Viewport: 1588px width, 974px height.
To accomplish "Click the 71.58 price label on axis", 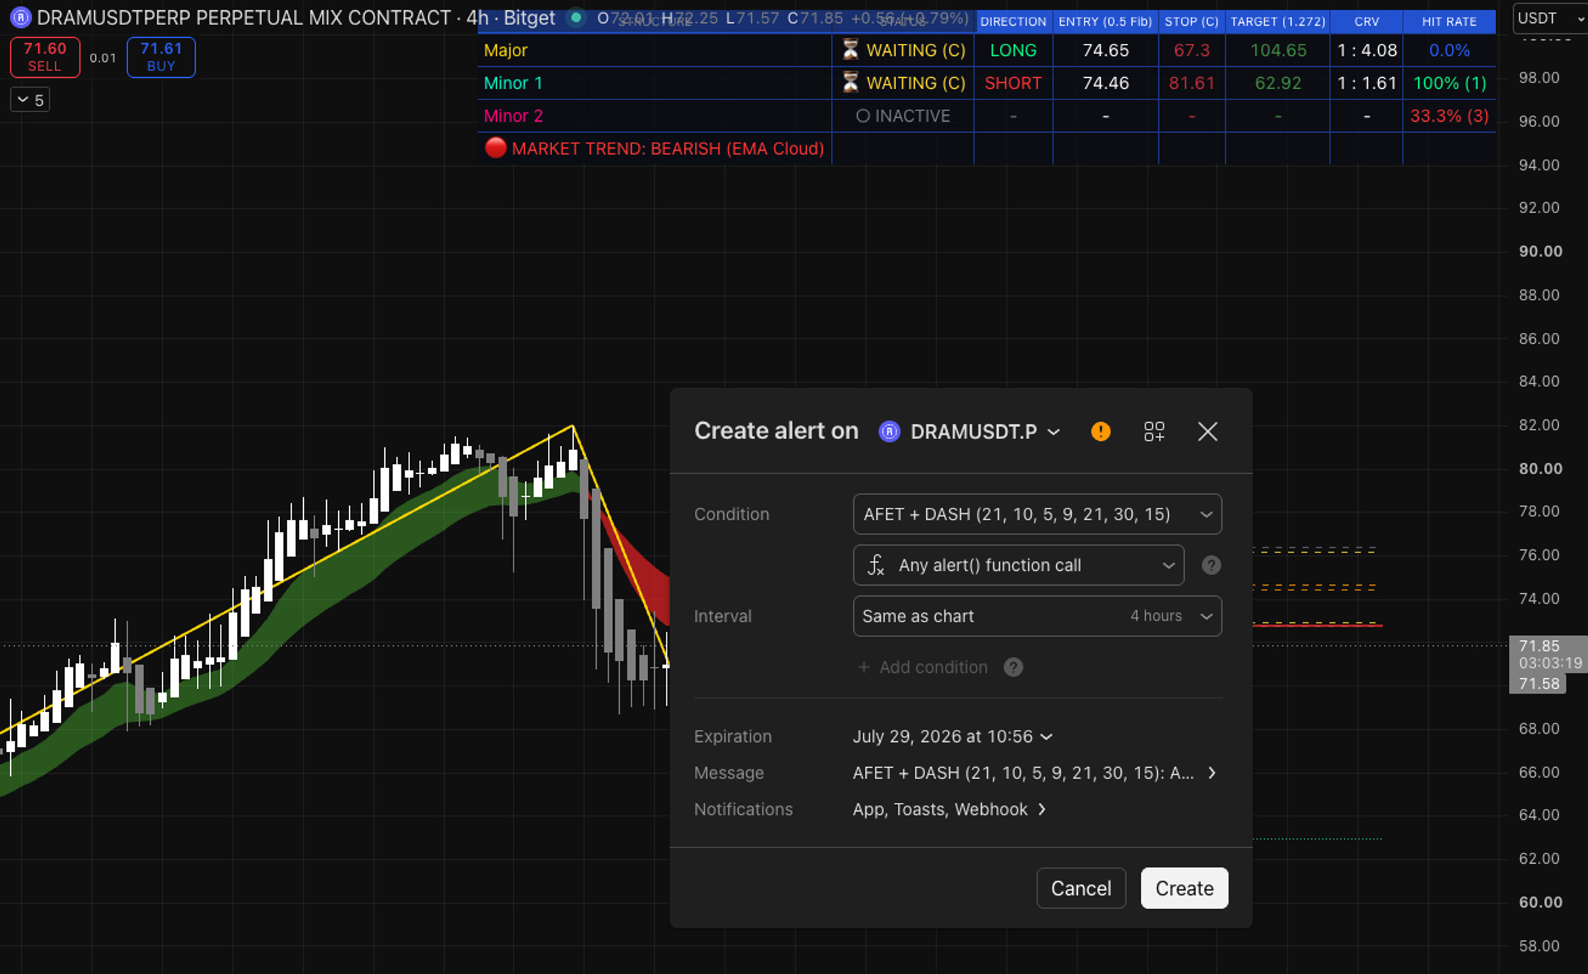I will [x=1540, y=684].
